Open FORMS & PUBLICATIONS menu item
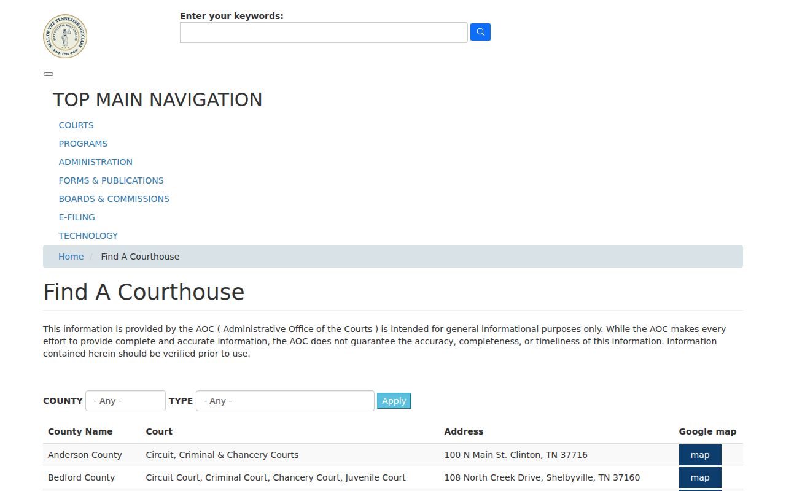The height and width of the screenshot is (491, 786). 111,180
